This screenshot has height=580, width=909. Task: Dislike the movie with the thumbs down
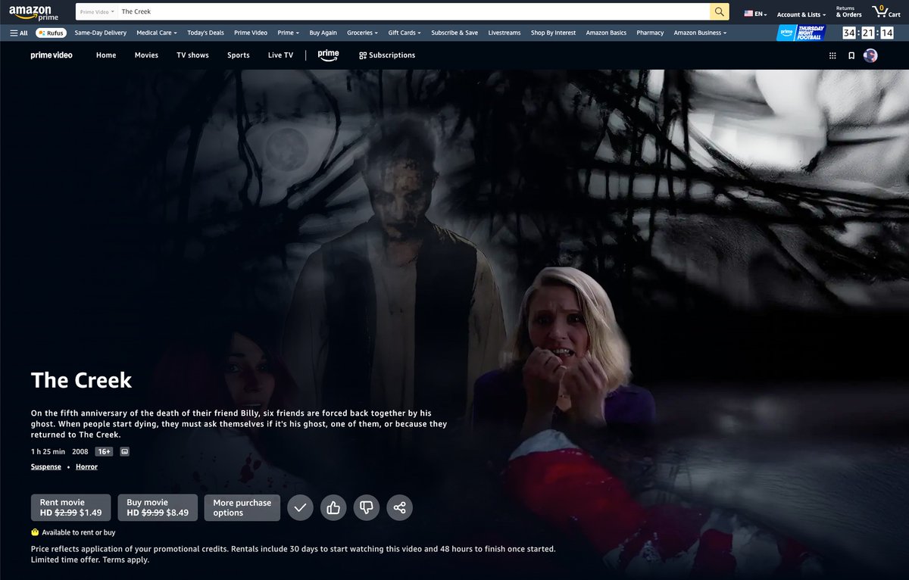click(x=366, y=507)
